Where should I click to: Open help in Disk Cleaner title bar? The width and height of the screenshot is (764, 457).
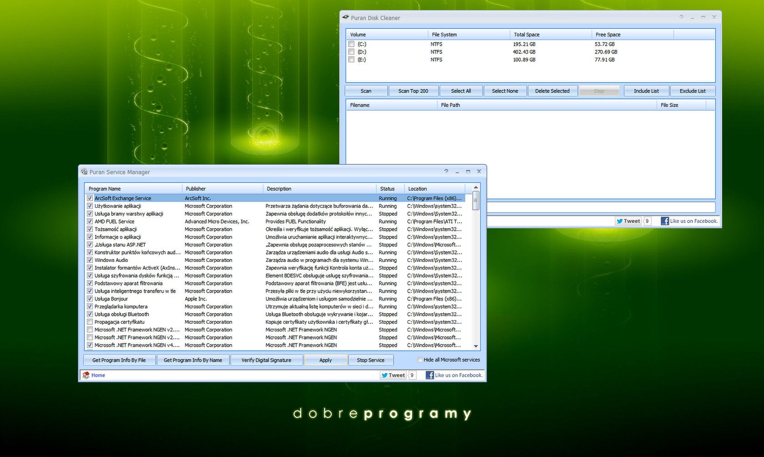pos(681,17)
